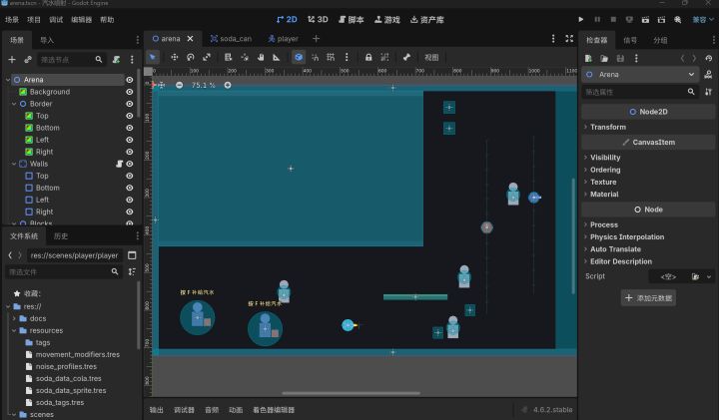Image resolution: width=719 pixels, height=420 pixels.
Task: Click the 75.1 % zoom reset button
Action: [203, 85]
